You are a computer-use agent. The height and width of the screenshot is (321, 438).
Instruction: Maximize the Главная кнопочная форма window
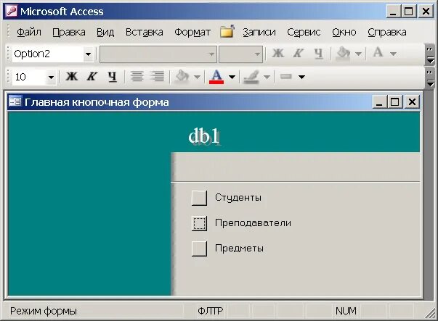pyautogui.click(x=394, y=101)
